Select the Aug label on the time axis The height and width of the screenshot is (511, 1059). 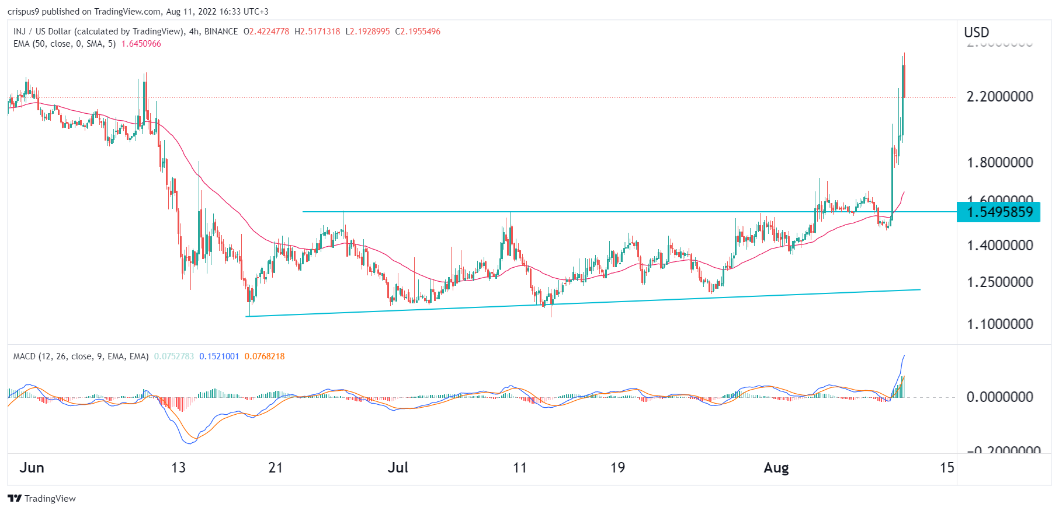(x=776, y=467)
